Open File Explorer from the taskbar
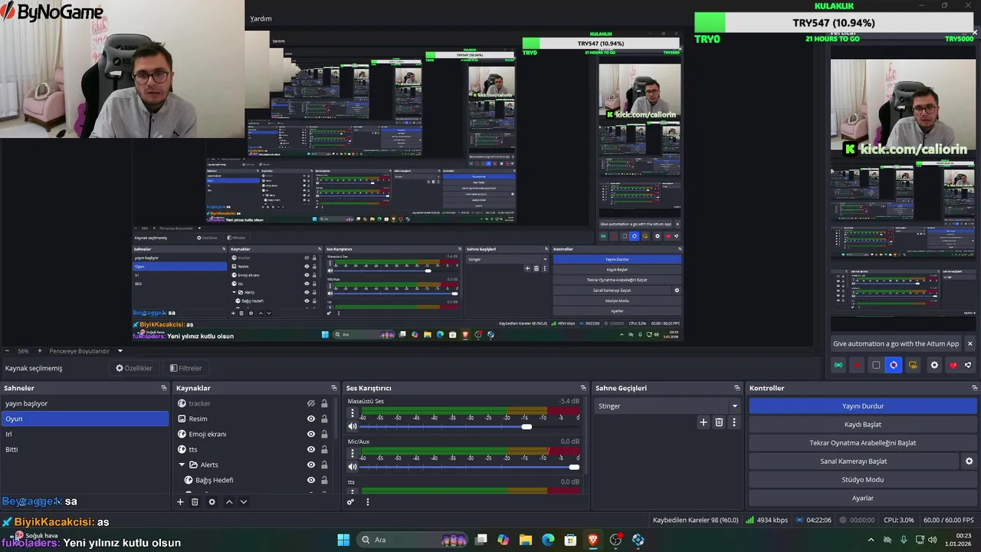 pyautogui.click(x=526, y=540)
